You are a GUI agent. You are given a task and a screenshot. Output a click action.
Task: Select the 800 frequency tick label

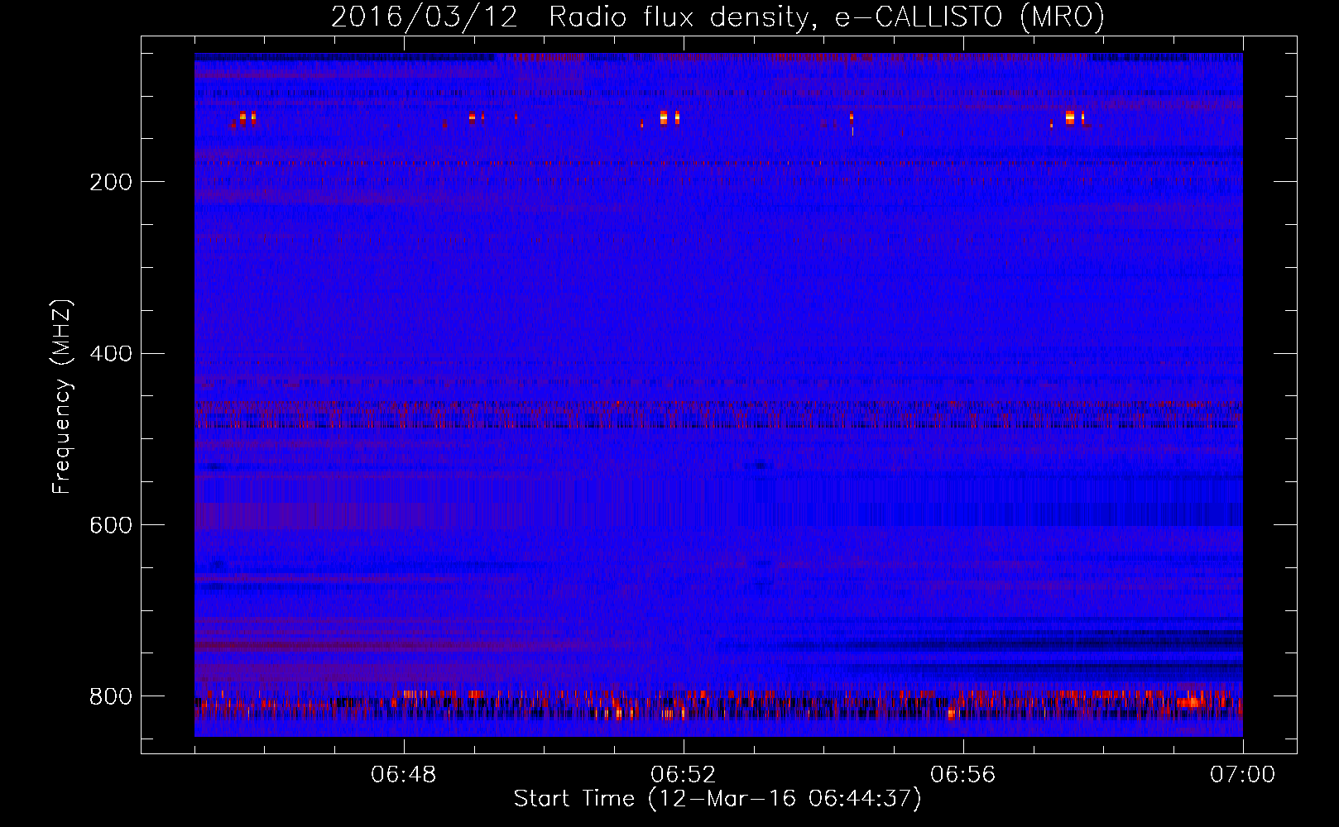coord(111,697)
